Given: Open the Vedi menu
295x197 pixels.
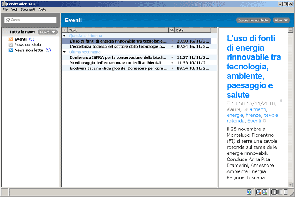Looking at the screenshot, I should (14, 9).
